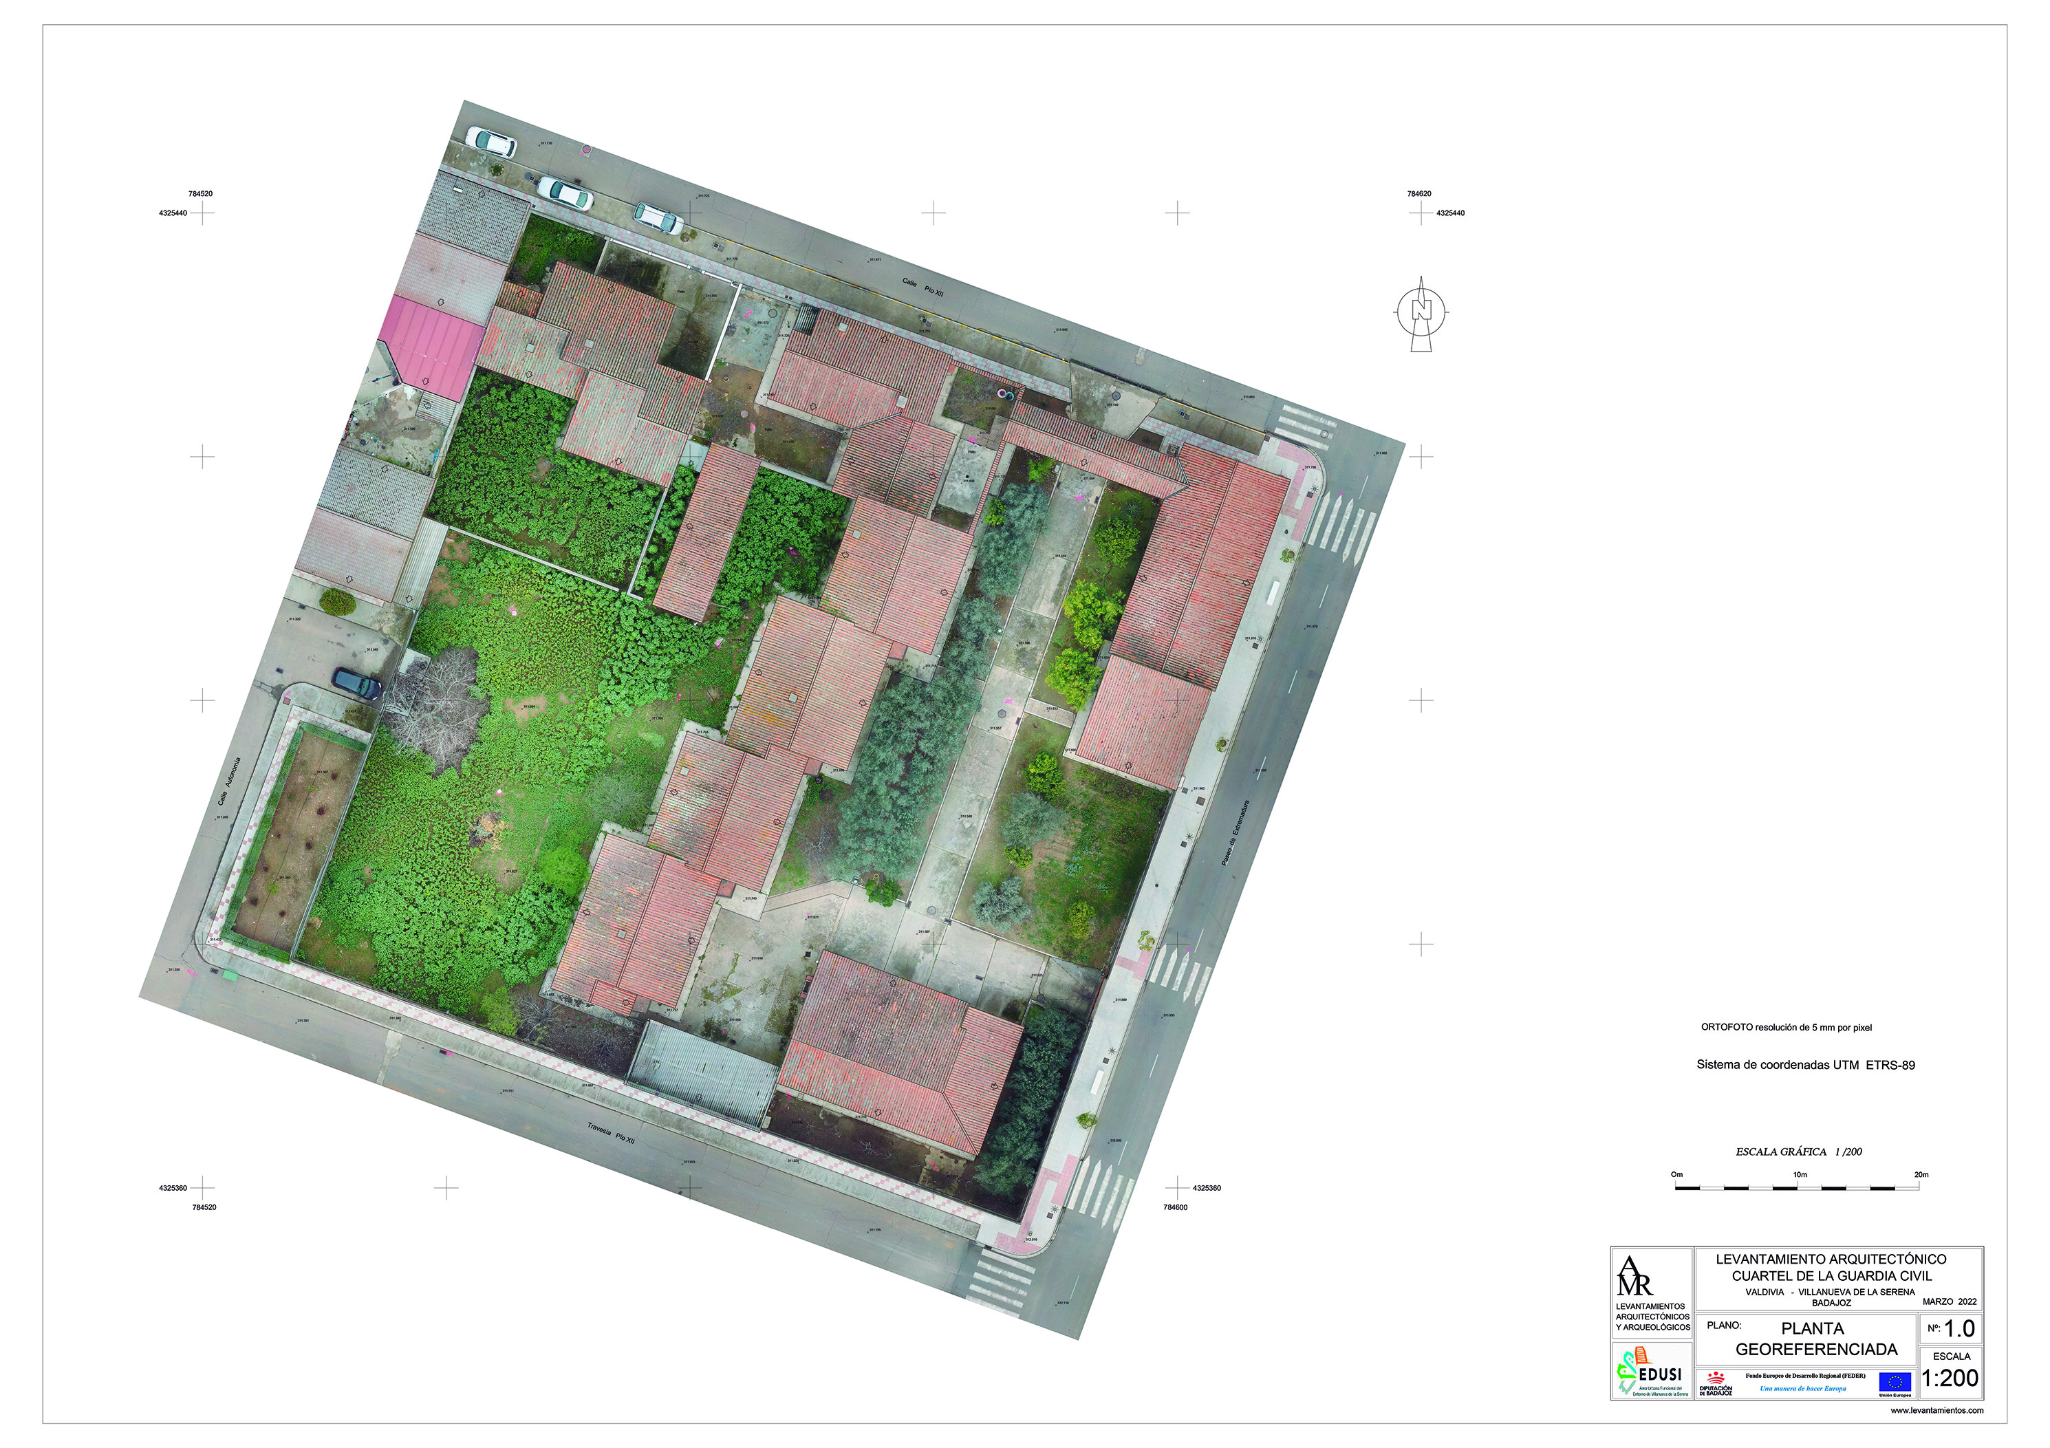Click the 'Paseo de Extremadura' street label

(1235, 832)
